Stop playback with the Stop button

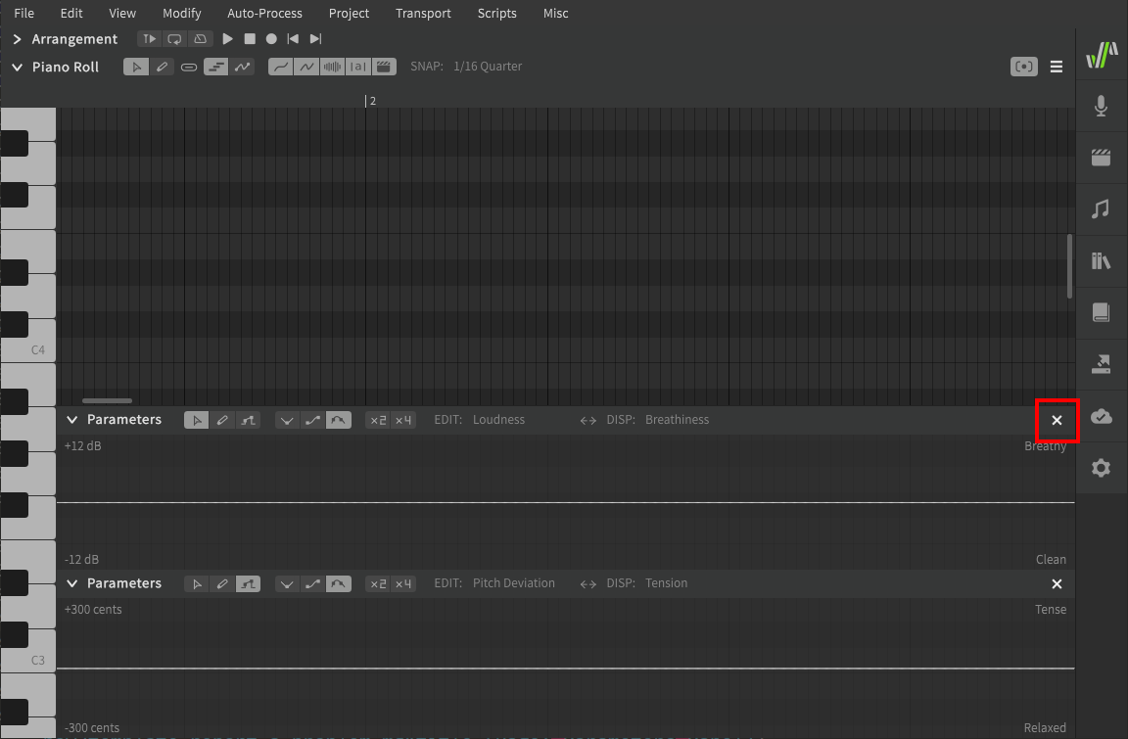tap(250, 39)
